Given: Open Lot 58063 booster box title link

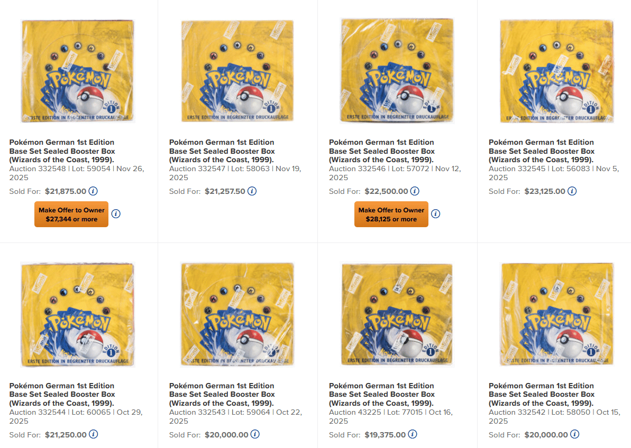Looking at the screenshot, I should [x=222, y=151].
